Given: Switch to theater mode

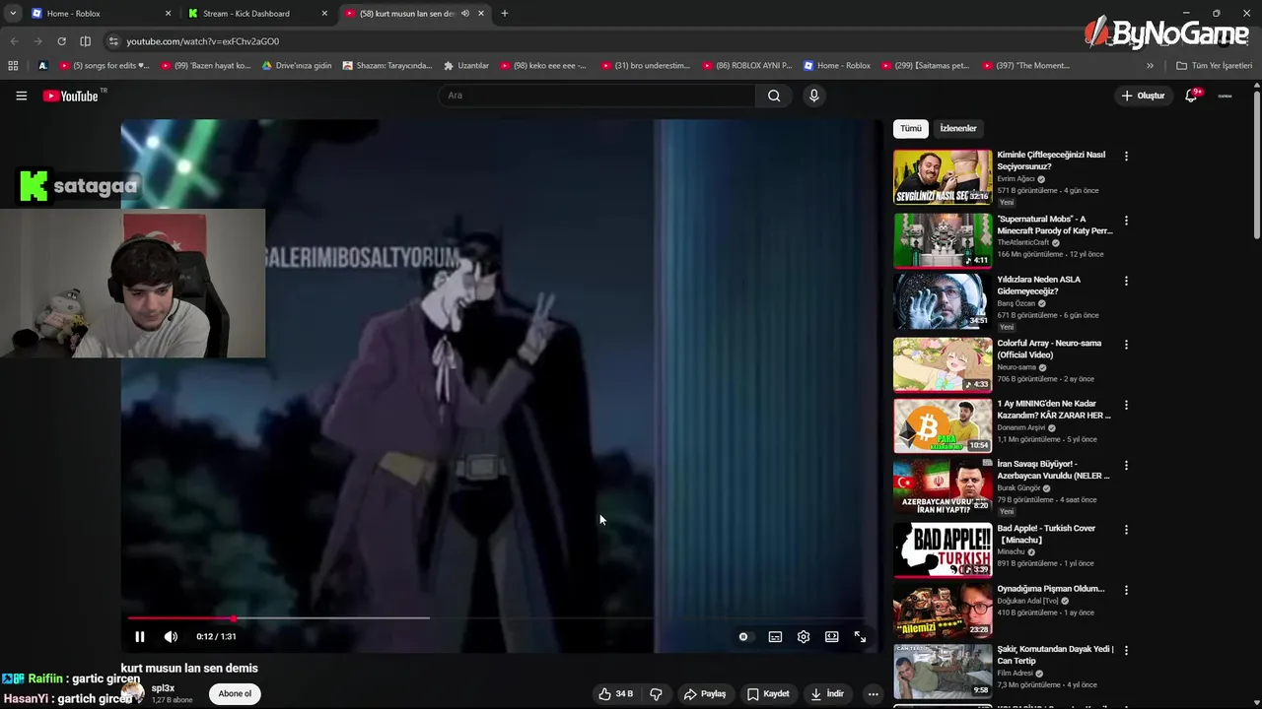Looking at the screenshot, I should [x=832, y=636].
